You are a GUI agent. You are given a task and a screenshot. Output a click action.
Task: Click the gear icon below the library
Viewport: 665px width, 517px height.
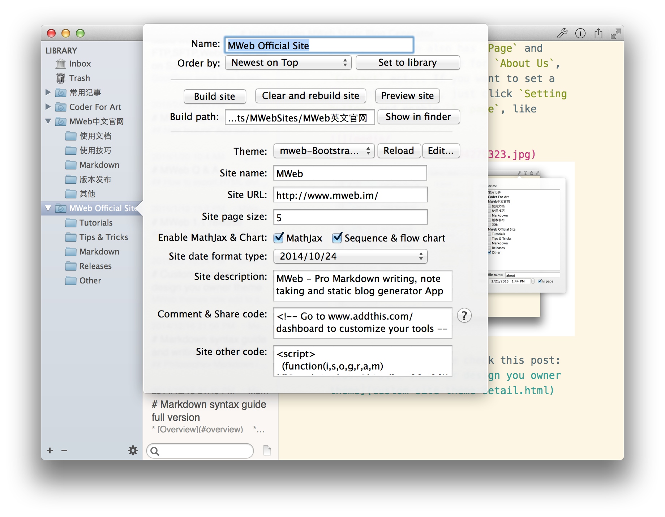point(133,450)
